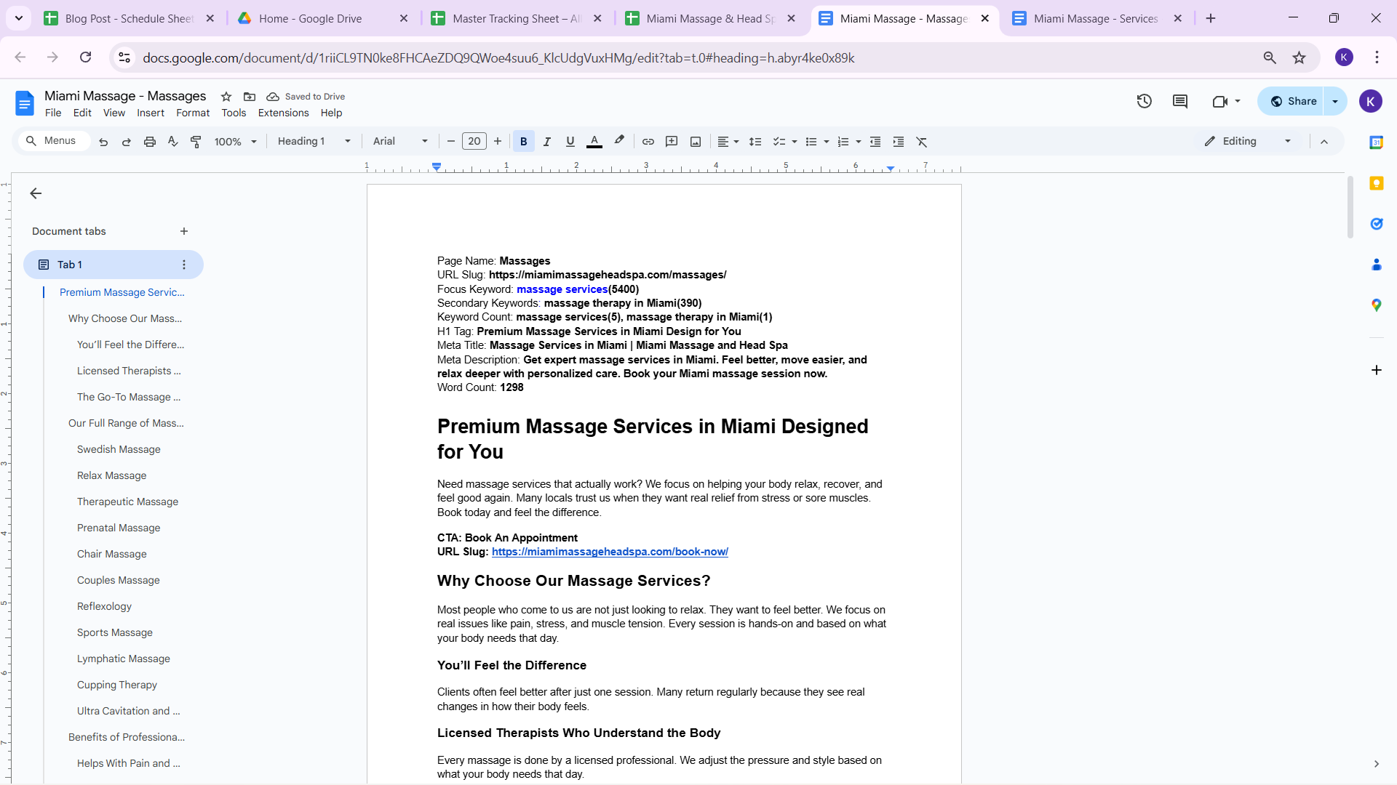
Task: Open the Format menu
Action: tap(192, 113)
